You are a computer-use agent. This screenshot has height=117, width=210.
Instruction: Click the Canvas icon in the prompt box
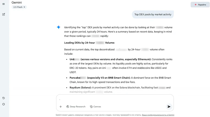(91, 107)
